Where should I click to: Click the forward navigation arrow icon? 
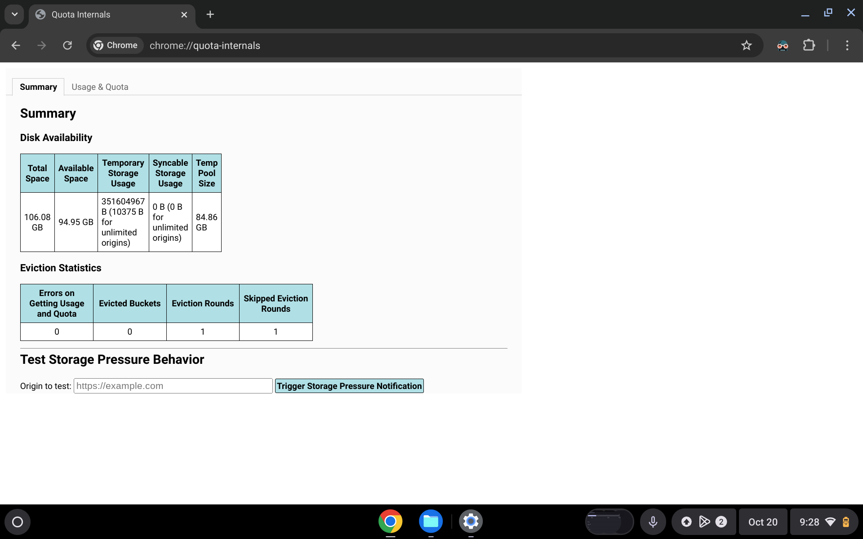point(41,45)
